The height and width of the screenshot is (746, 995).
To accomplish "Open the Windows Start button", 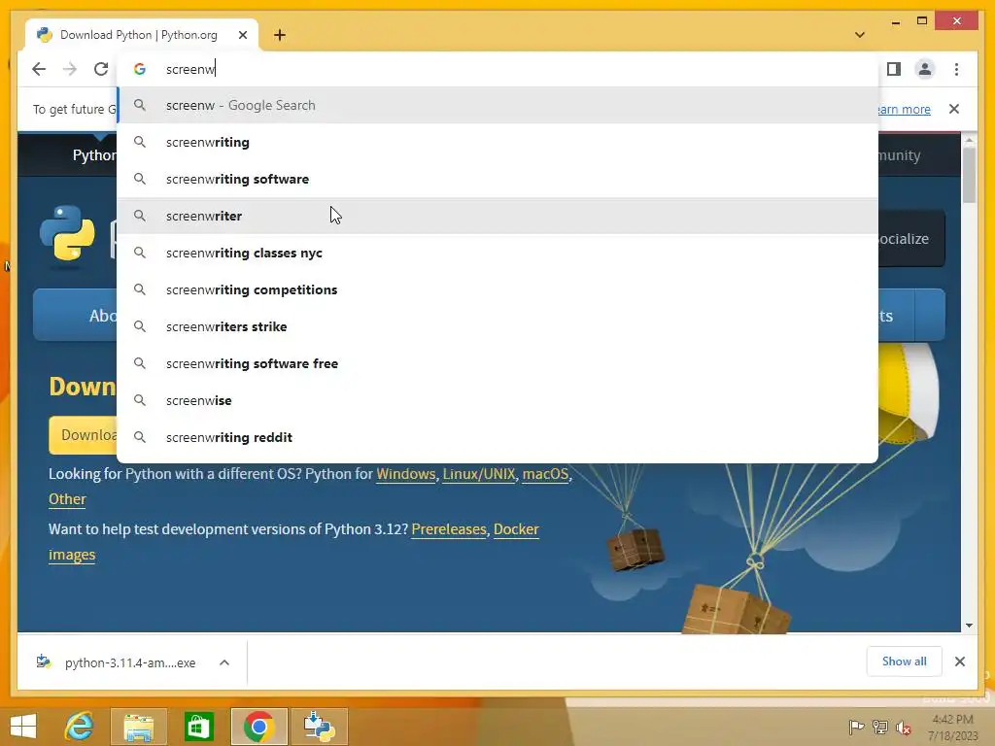I will (23, 727).
